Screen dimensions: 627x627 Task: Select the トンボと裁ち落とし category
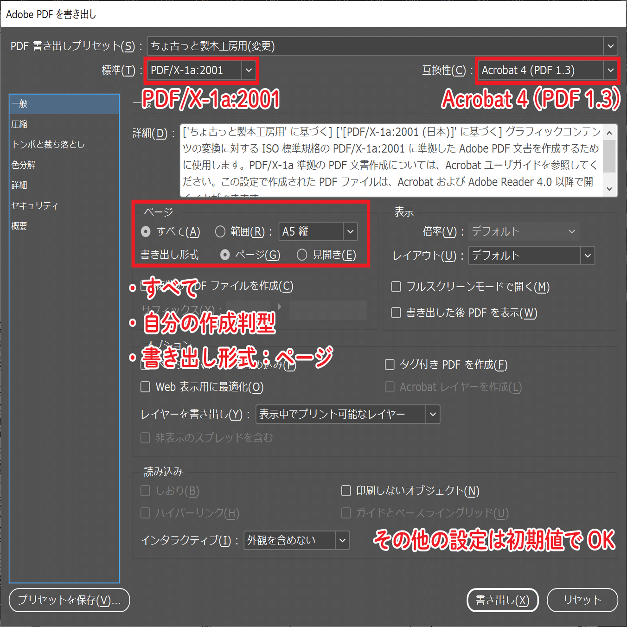click(x=64, y=145)
